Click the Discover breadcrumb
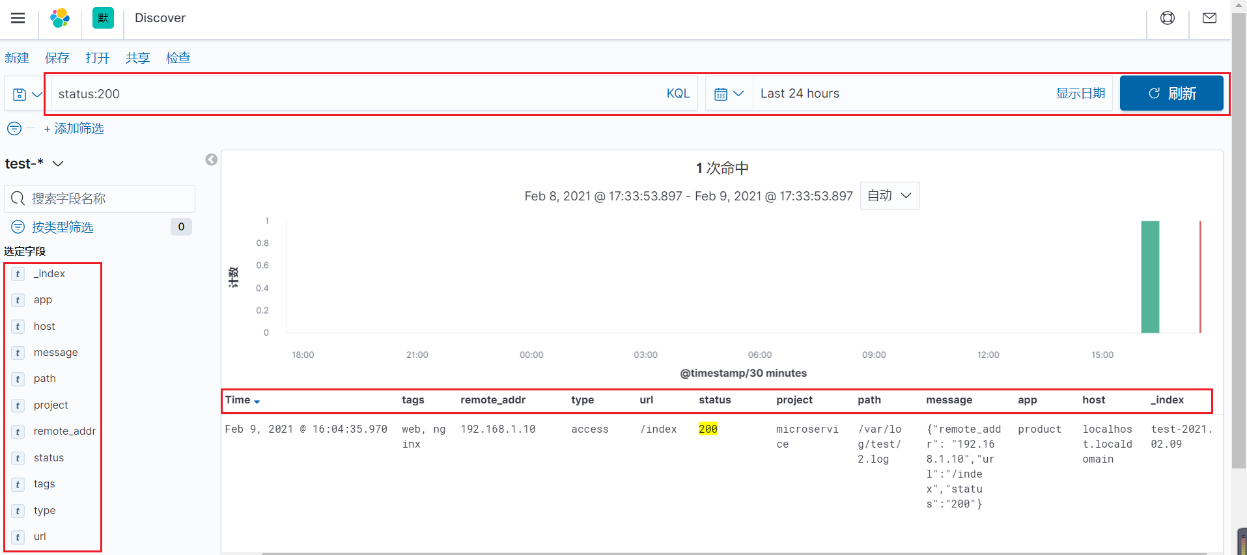 point(160,18)
